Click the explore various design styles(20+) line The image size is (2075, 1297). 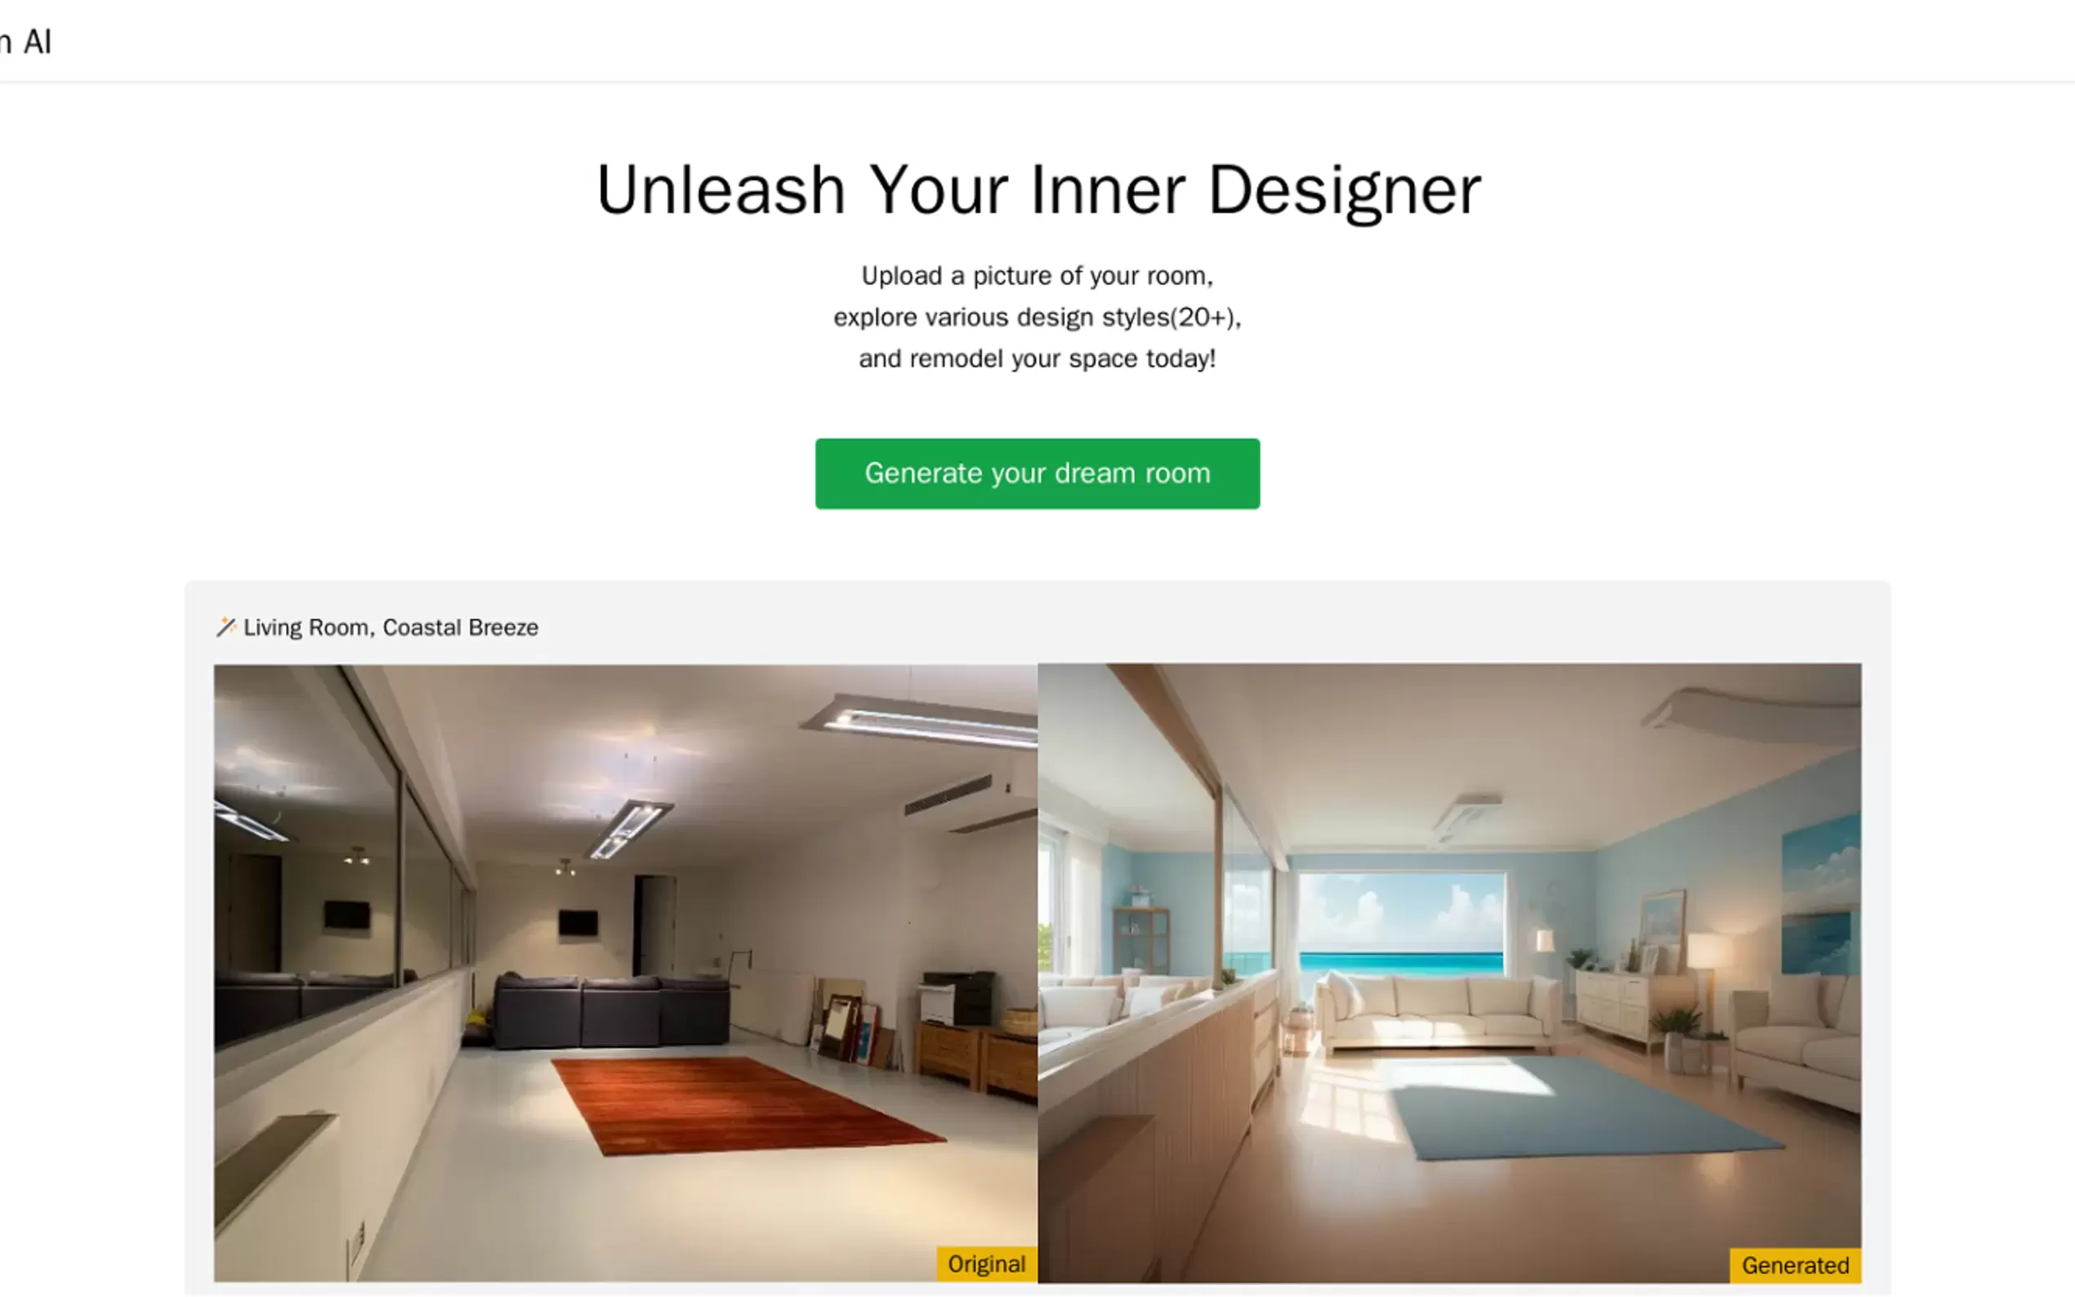tap(1037, 318)
